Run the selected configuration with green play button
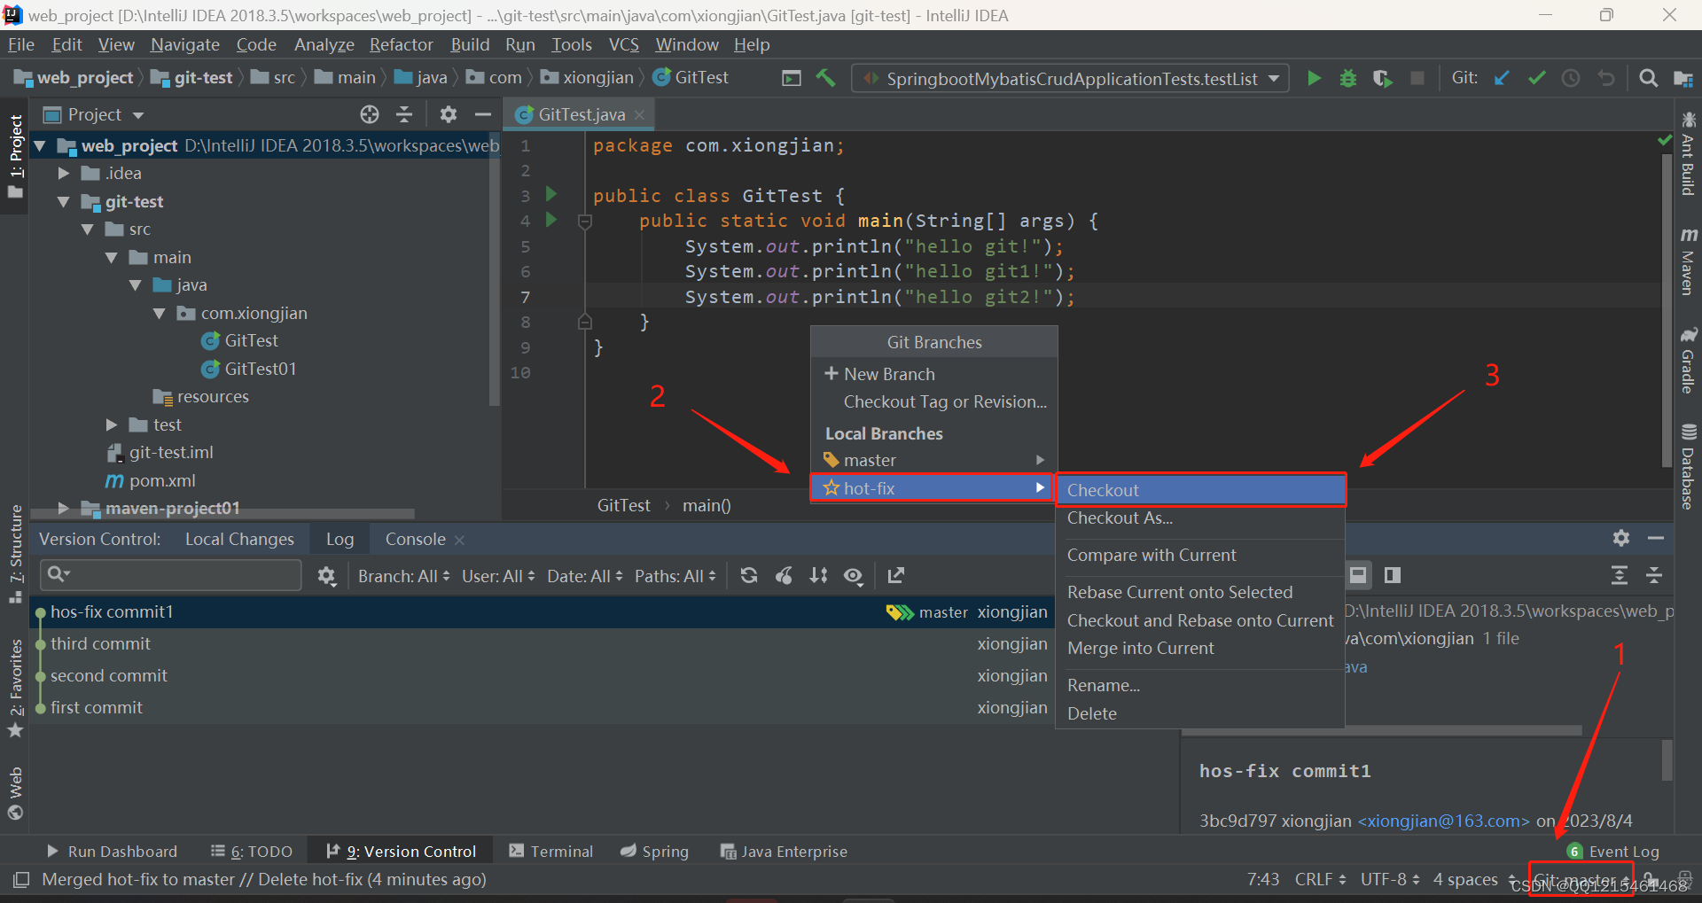 [1314, 78]
